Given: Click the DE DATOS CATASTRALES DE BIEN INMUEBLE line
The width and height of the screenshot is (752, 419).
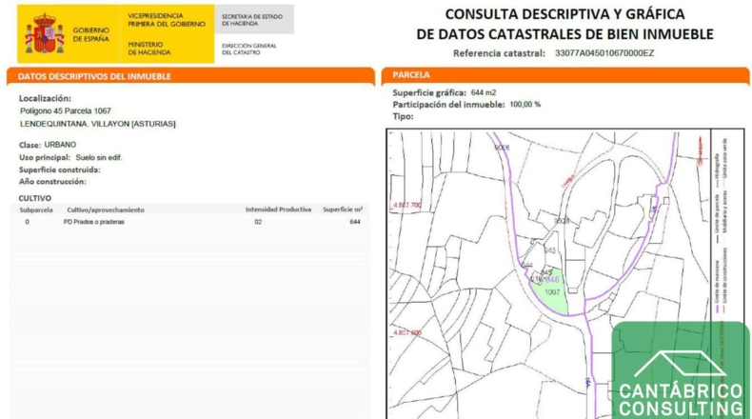Looking at the screenshot, I should pyautogui.click(x=564, y=34).
